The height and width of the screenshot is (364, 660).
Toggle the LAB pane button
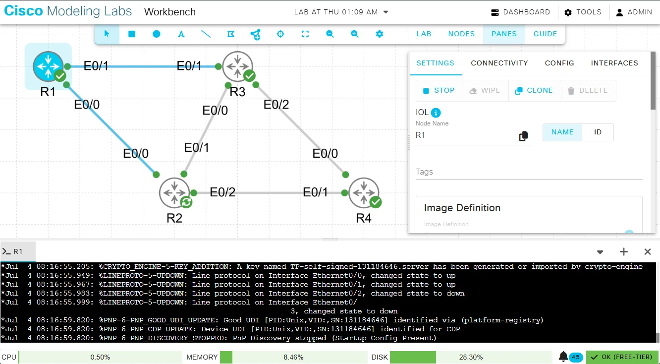pos(424,34)
